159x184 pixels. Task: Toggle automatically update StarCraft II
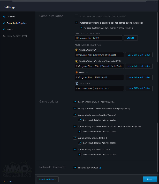pyautogui.click(x=75, y=149)
